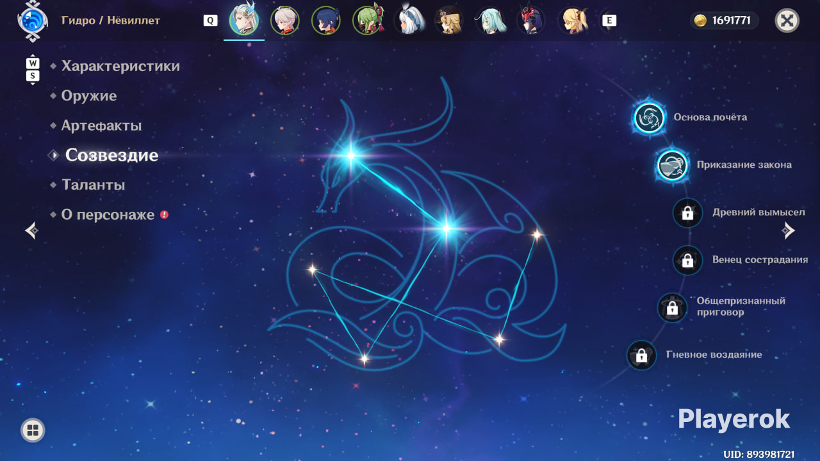Click the bright star at the dragon's head

click(350, 154)
